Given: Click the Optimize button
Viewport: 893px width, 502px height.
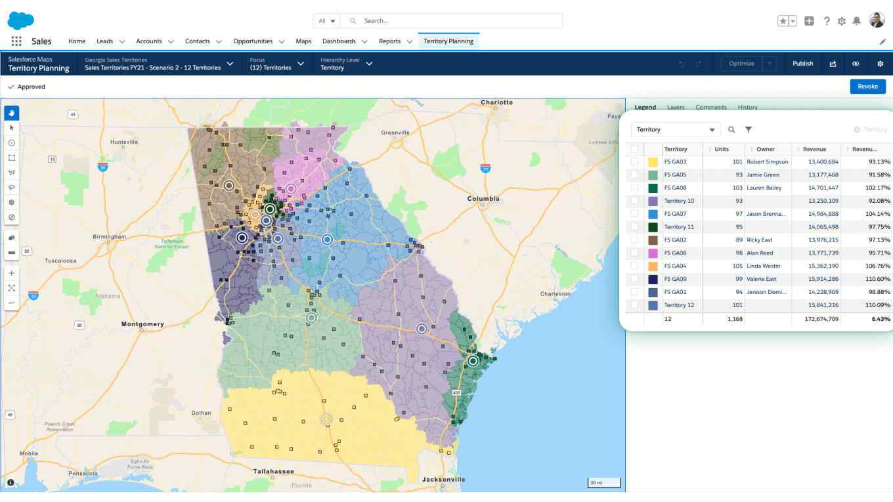Looking at the screenshot, I should pos(741,64).
